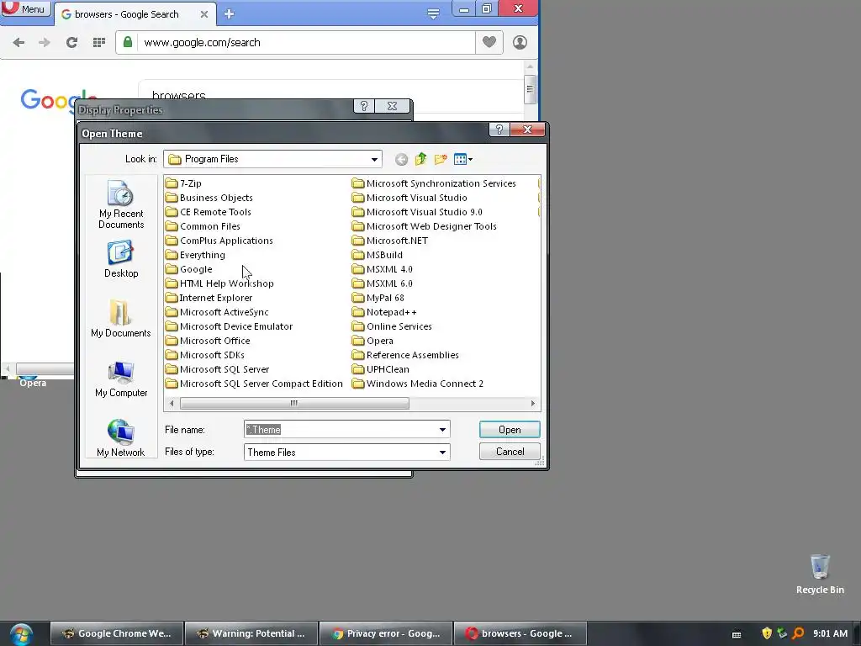This screenshot has width=861, height=646.
Task: Click file list scroll left arrow
Action: [172, 403]
